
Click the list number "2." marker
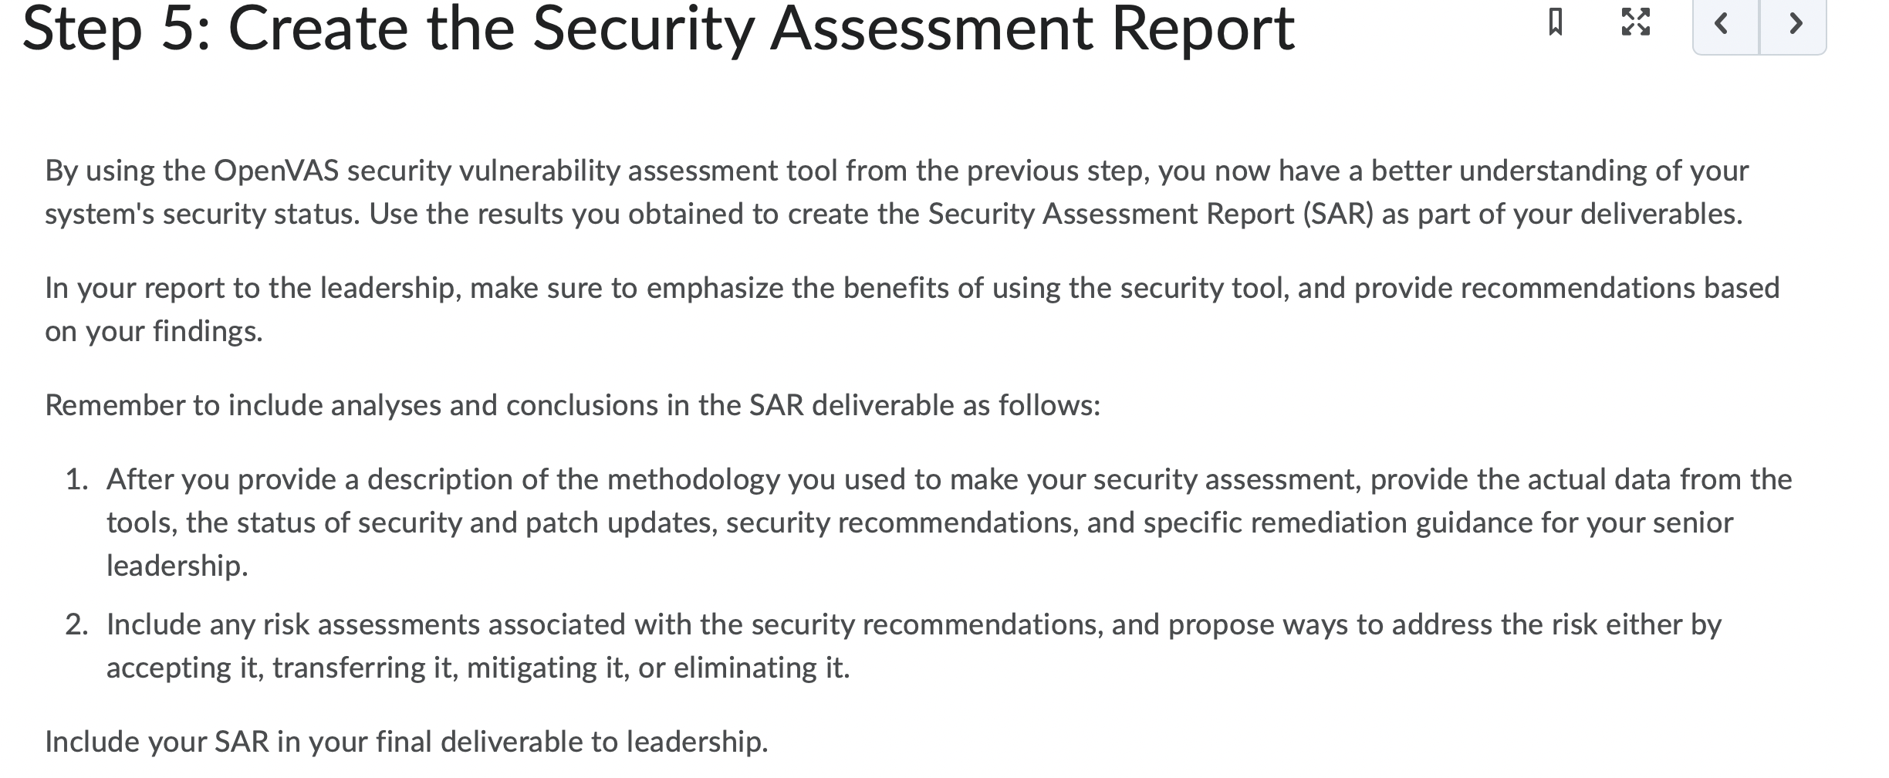(77, 624)
